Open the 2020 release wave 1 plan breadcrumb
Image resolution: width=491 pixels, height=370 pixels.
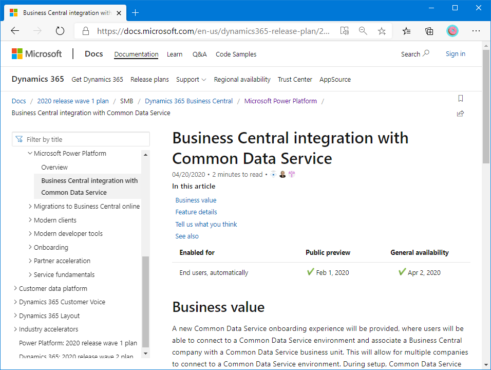tap(73, 101)
